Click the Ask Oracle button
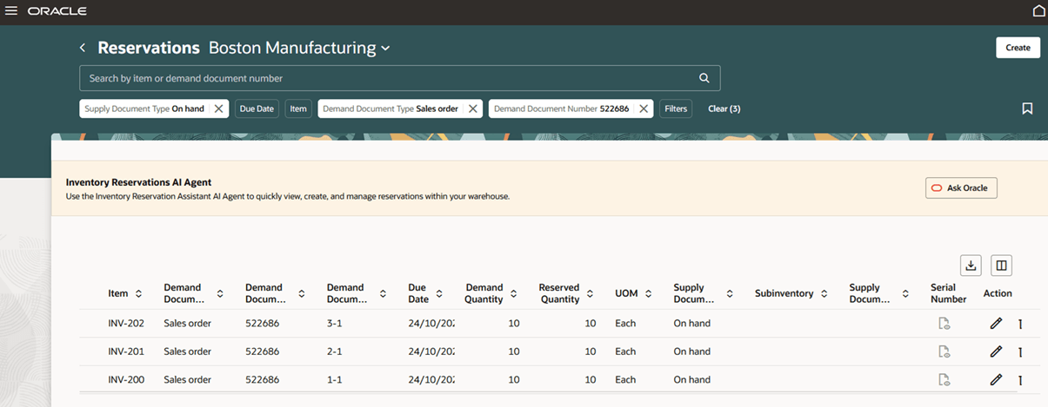 click(x=961, y=187)
